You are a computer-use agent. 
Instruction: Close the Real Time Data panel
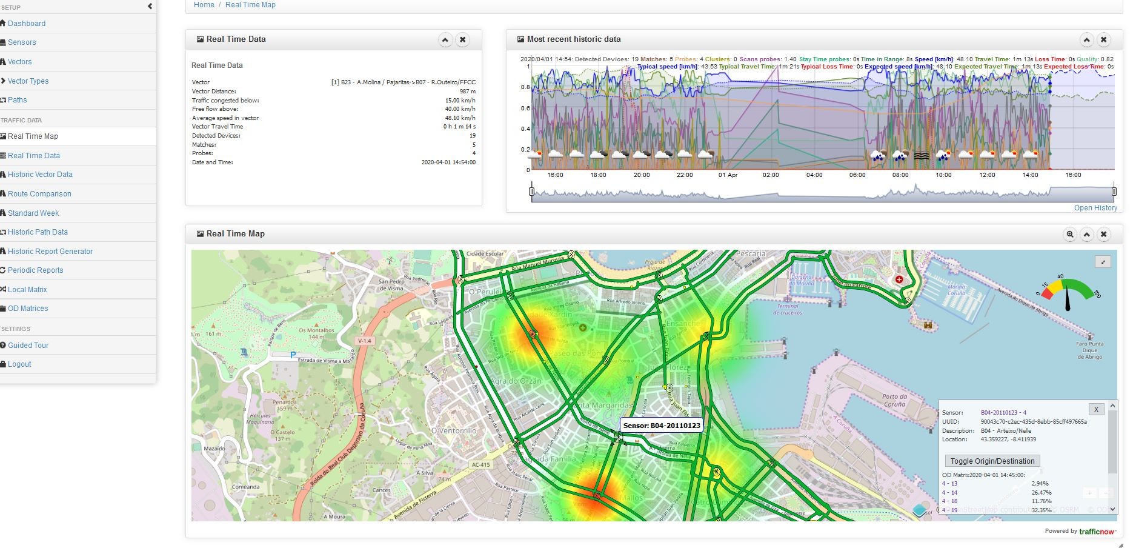point(462,40)
